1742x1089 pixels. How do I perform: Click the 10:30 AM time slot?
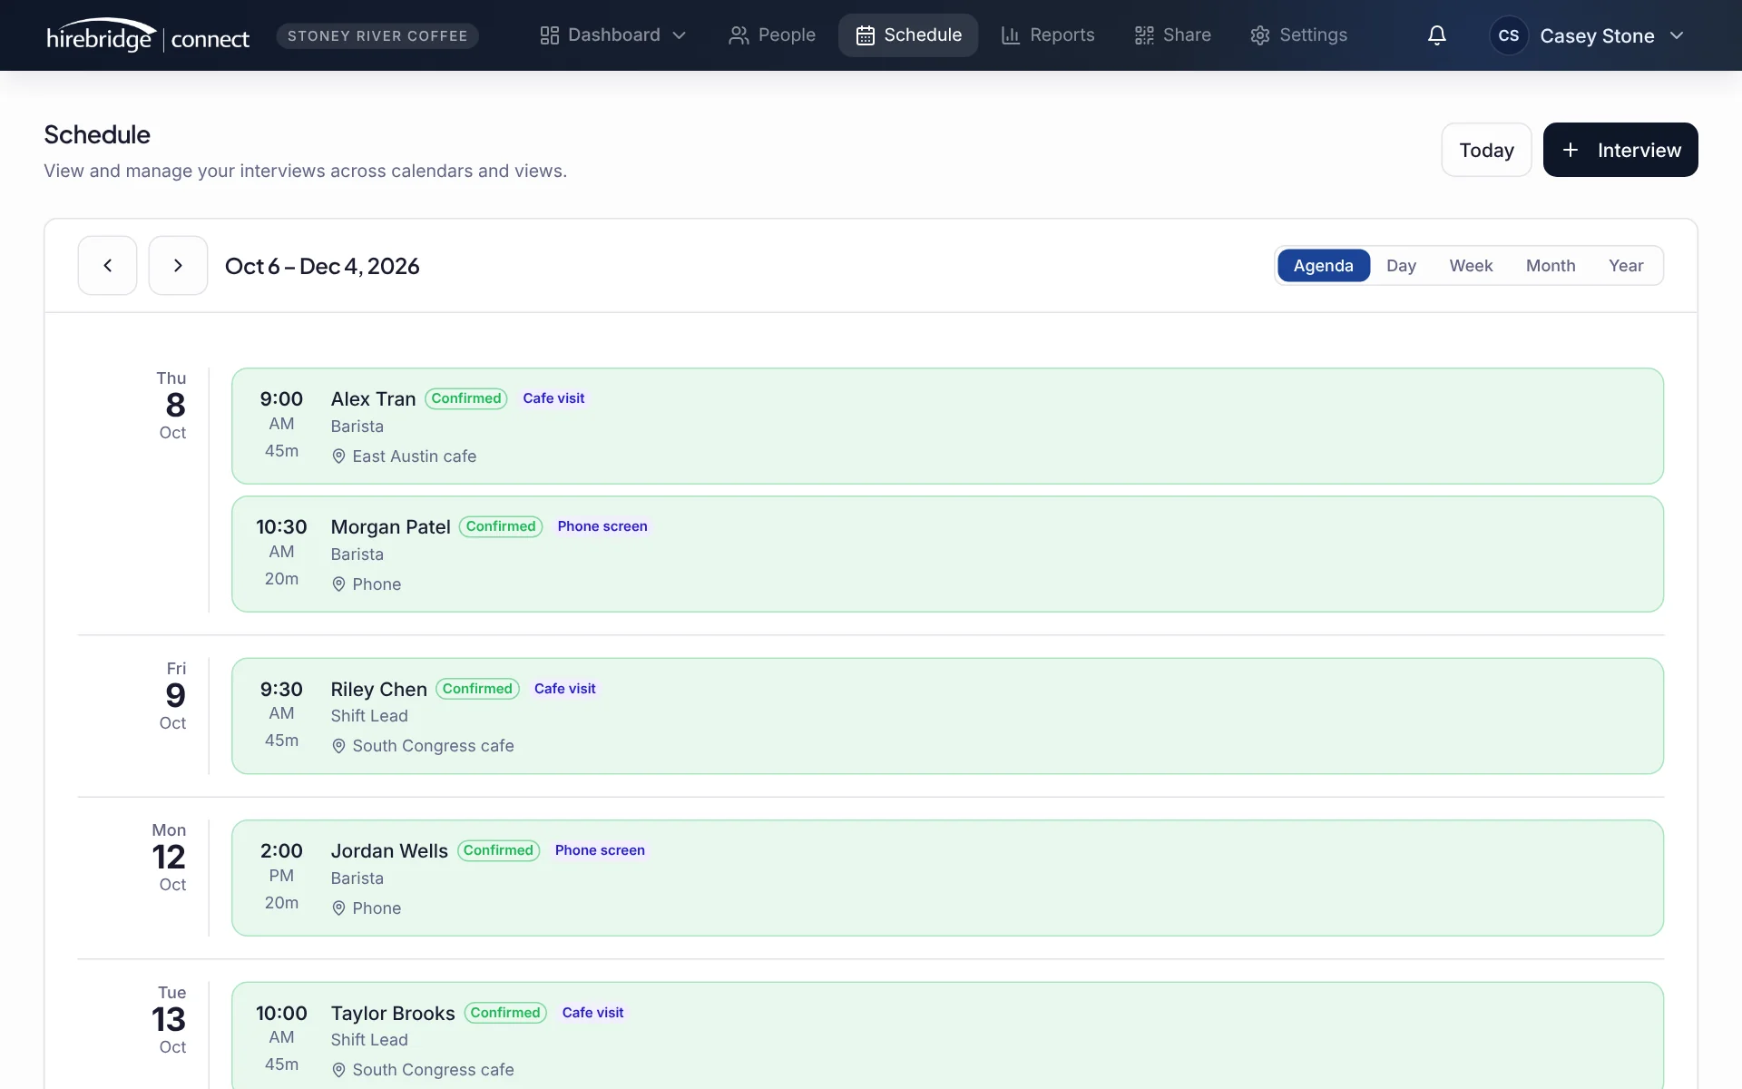pos(281,539)
